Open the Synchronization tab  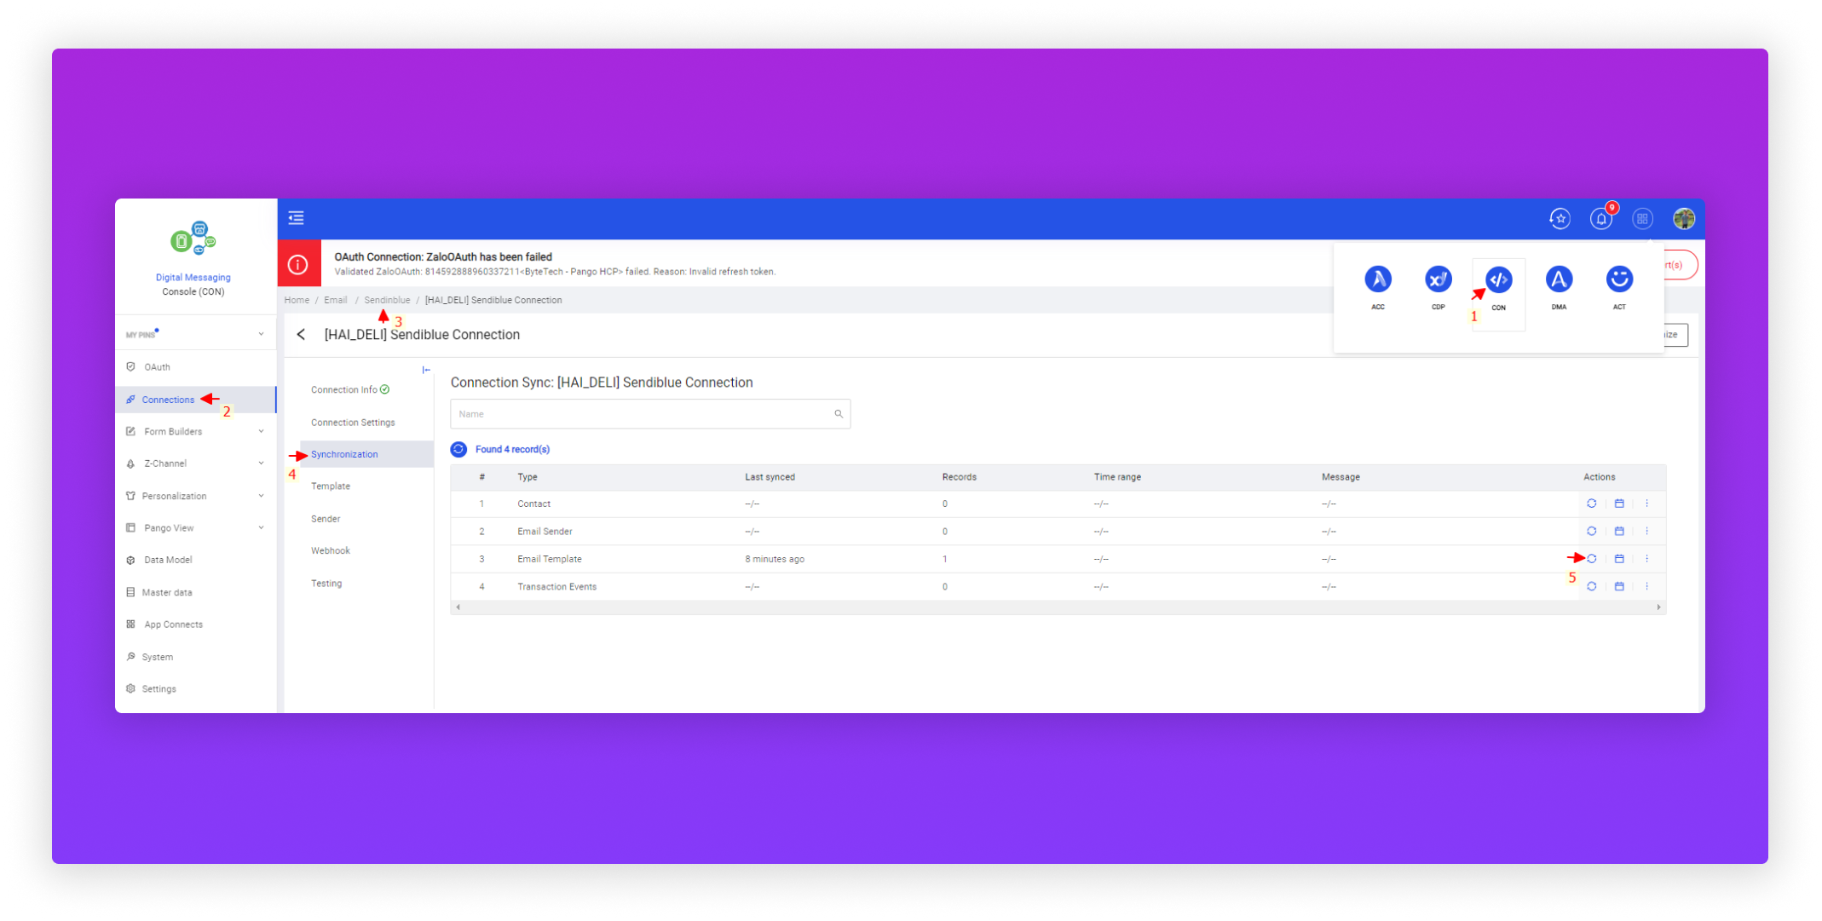point(344,454)
